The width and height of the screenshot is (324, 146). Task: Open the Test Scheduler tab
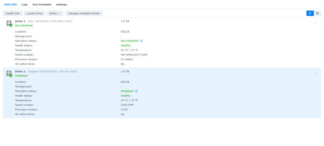42,4
